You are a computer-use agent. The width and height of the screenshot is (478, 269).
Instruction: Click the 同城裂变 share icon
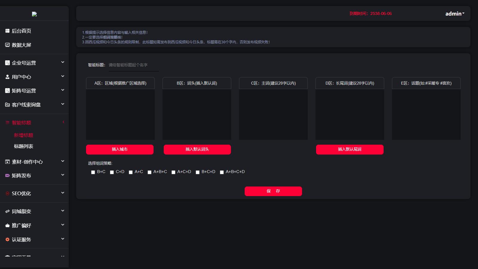pyautogui.click(x=7, y=211)
